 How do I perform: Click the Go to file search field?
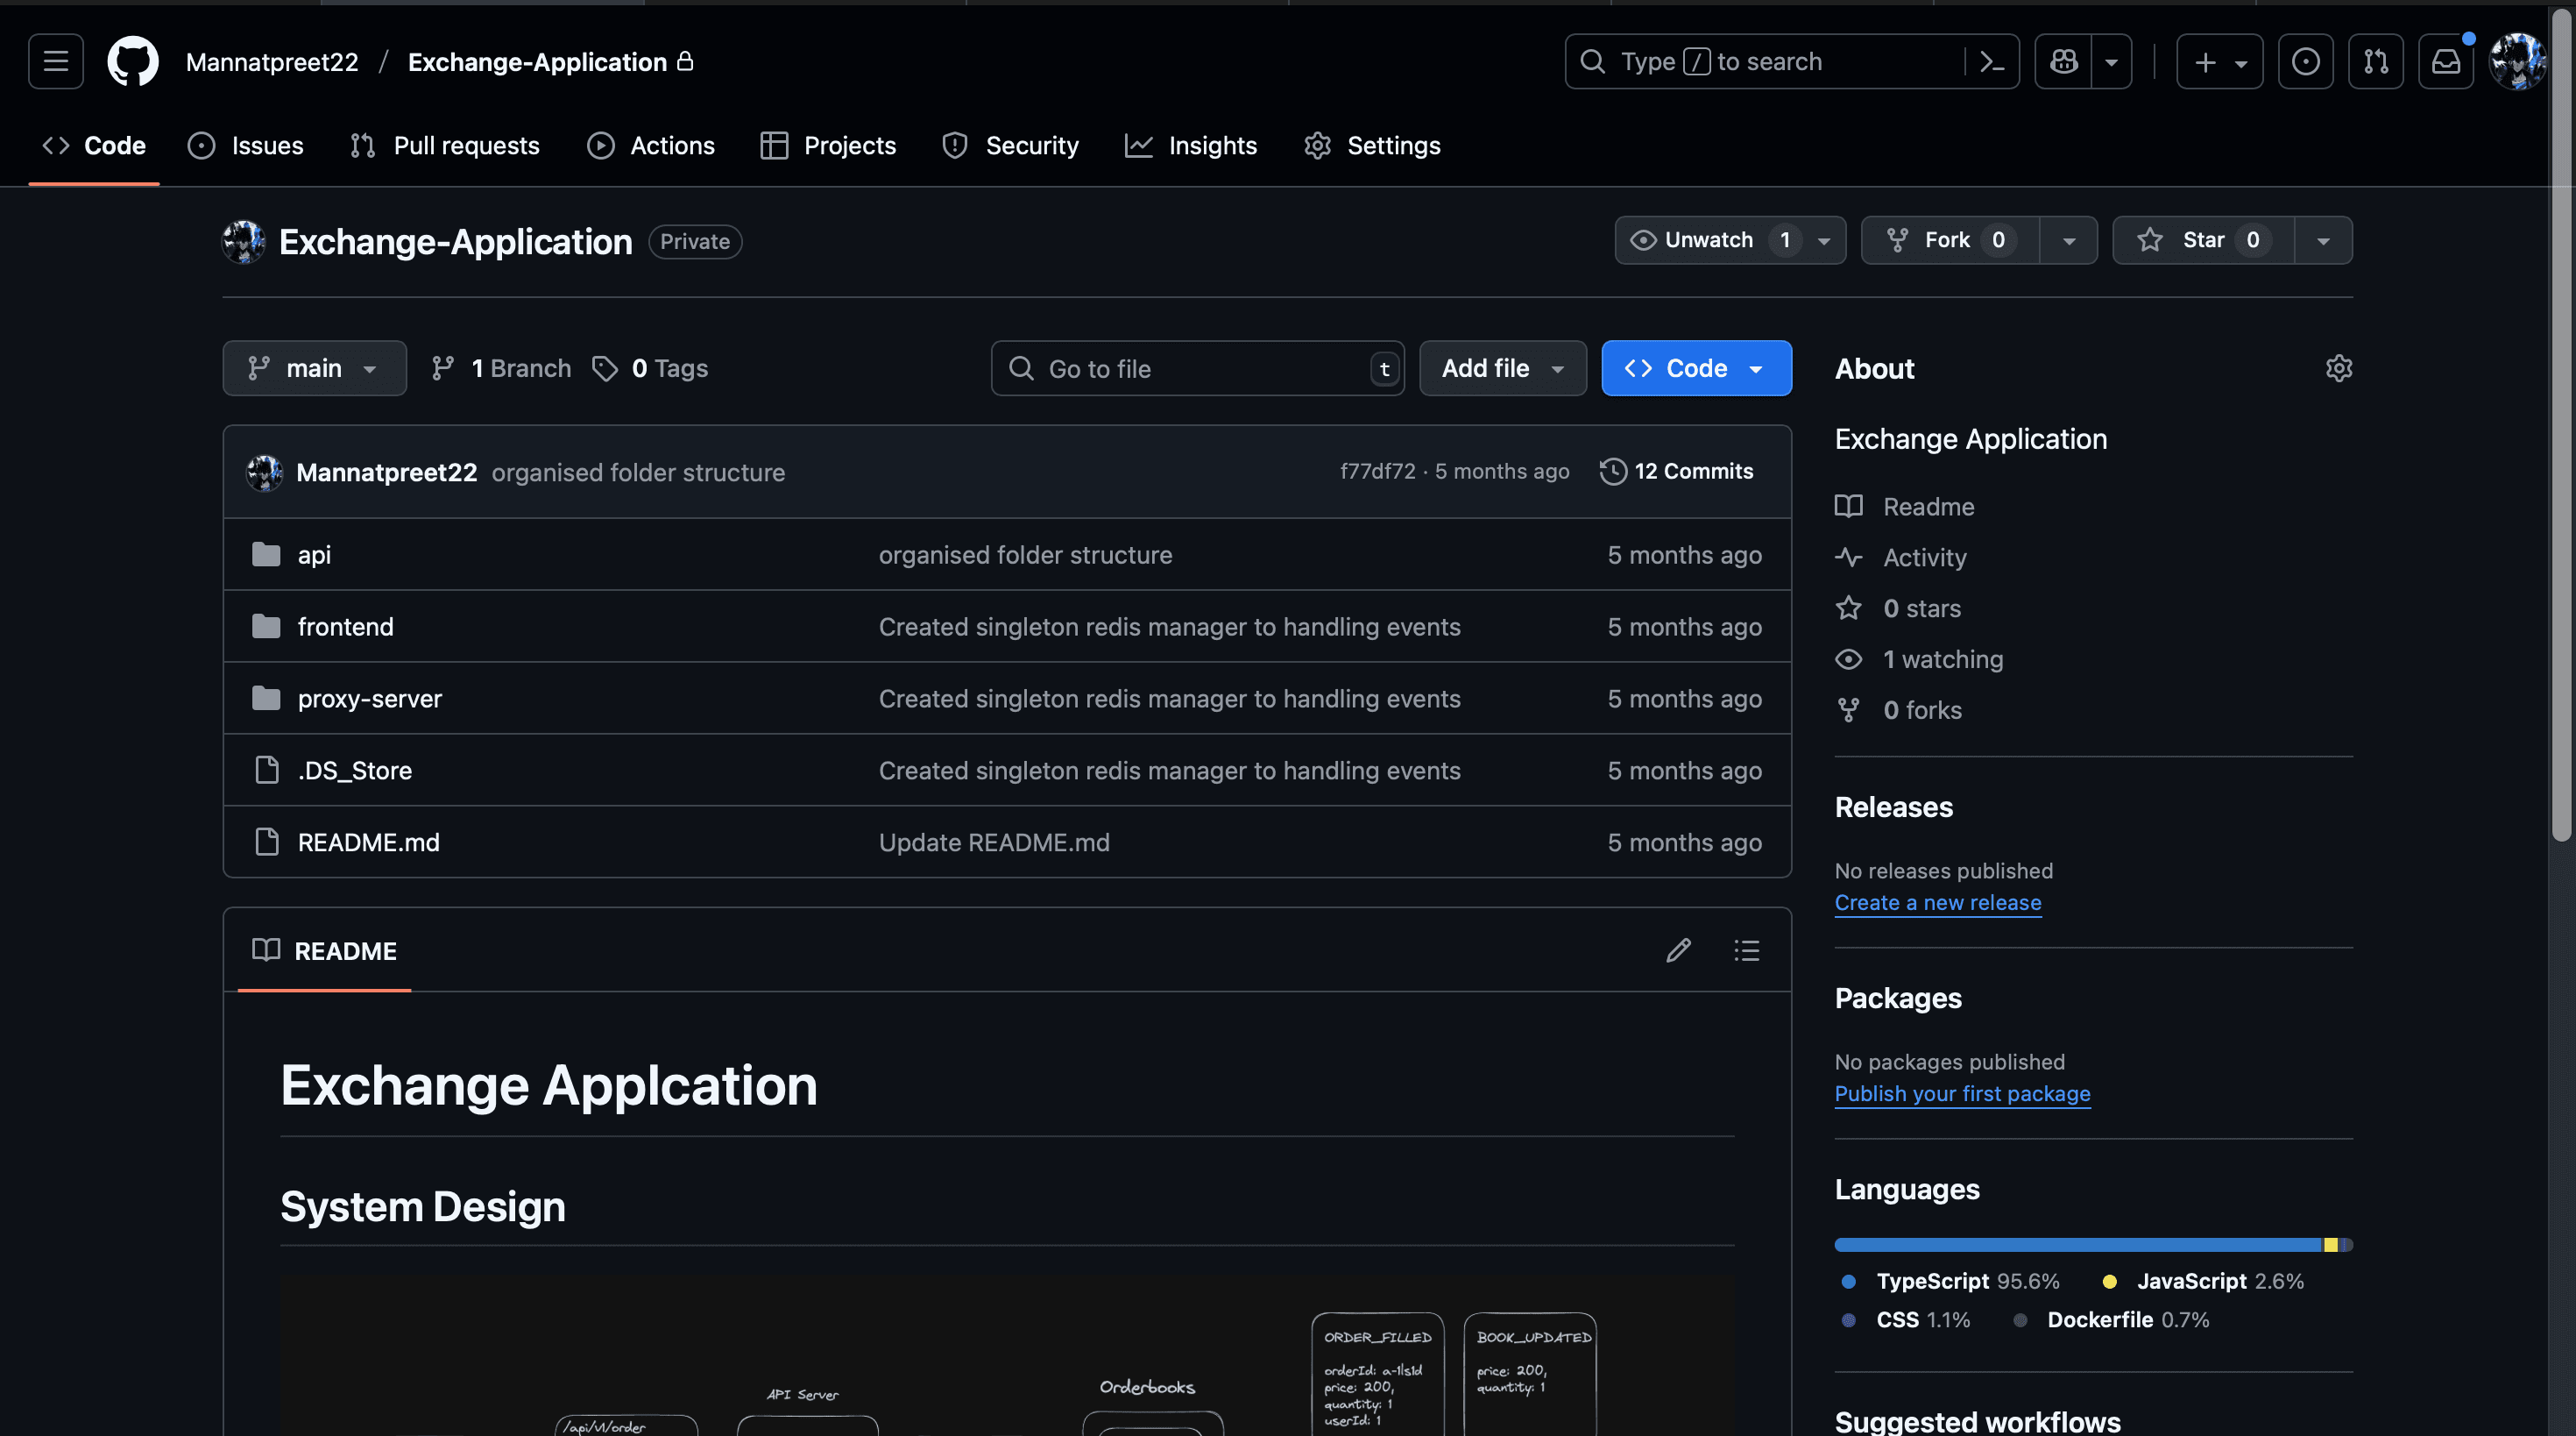point(1198,368)
